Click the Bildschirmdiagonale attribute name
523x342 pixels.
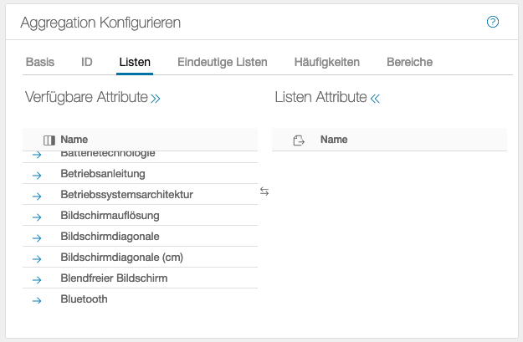pos(110,237)
